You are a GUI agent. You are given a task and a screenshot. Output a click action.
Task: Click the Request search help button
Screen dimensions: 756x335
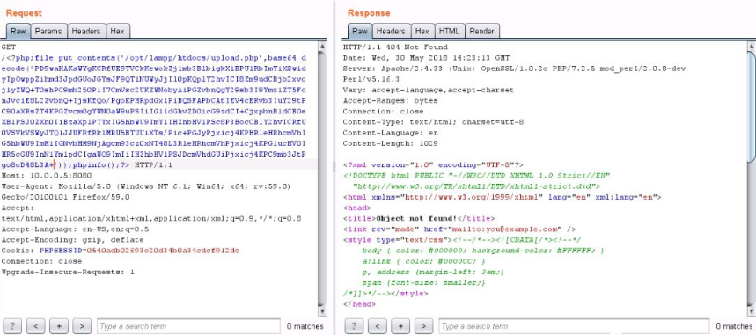tap(12, 326)
